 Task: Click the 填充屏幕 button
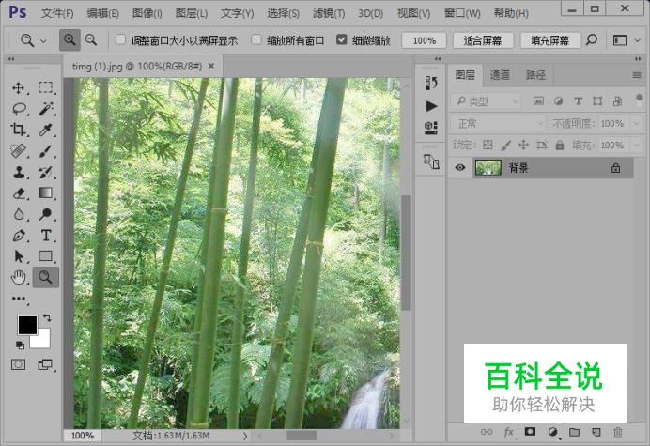click(550, 40)
